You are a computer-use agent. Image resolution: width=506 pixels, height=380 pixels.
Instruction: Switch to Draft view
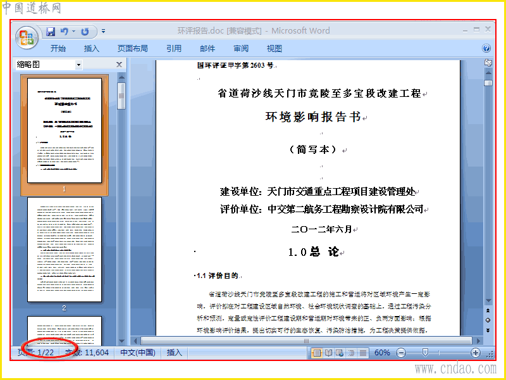(x=362, y=353)
